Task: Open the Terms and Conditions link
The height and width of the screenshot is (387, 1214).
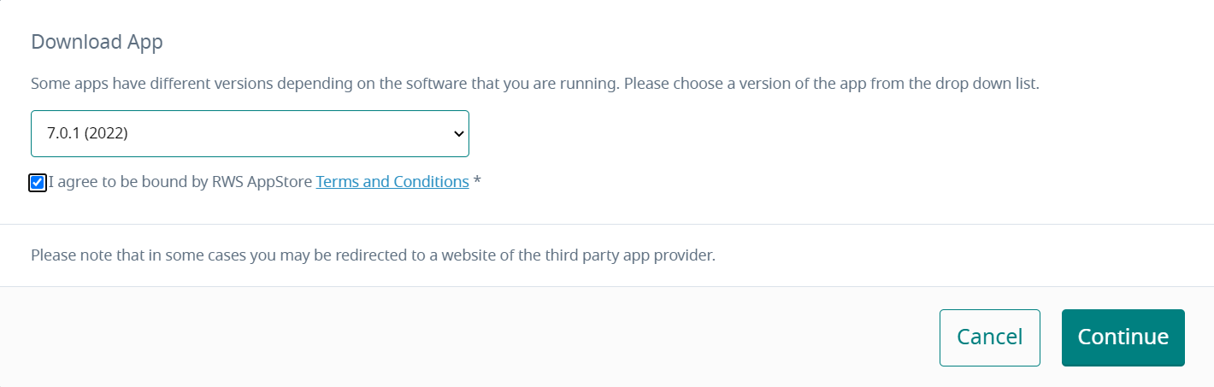Action: [x=392, y=182]
